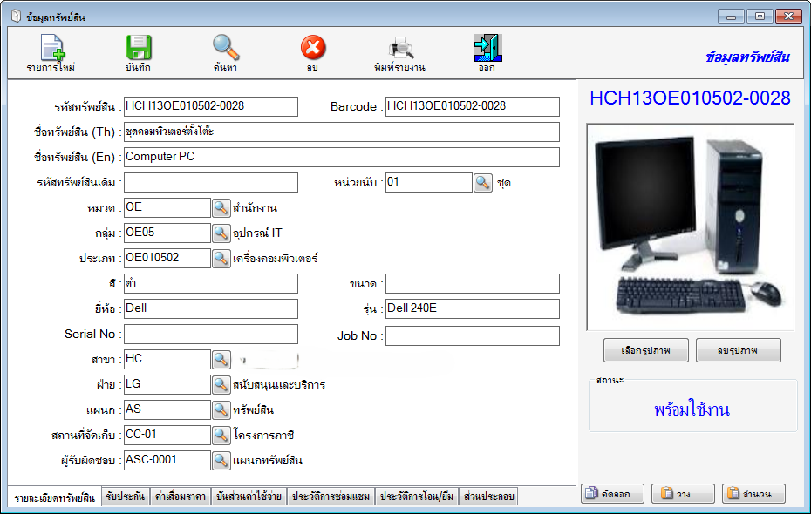Open lookup for หมวด OE
Screen dimensions: 811x514
221,207
